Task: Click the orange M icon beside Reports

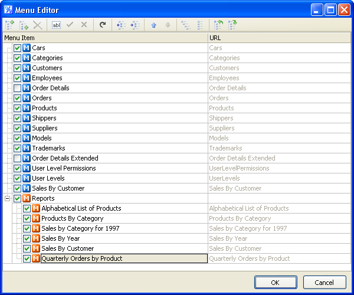Action: [x=27, y=198]
